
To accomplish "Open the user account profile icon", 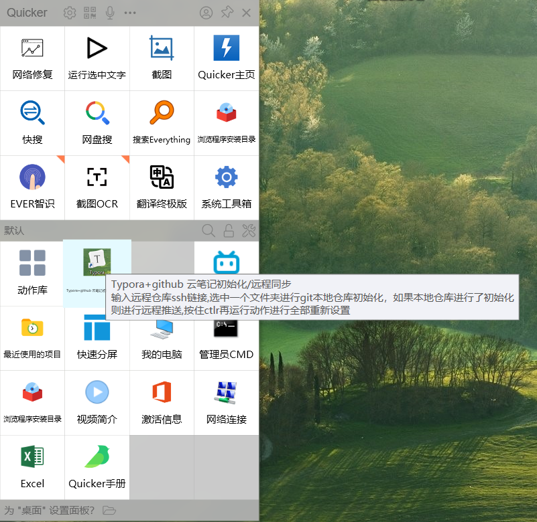I will point(206,13).
